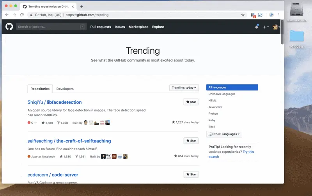
Task: Filter trending by JavaScript
Action: pyautogui.click(x=215, y=107)
